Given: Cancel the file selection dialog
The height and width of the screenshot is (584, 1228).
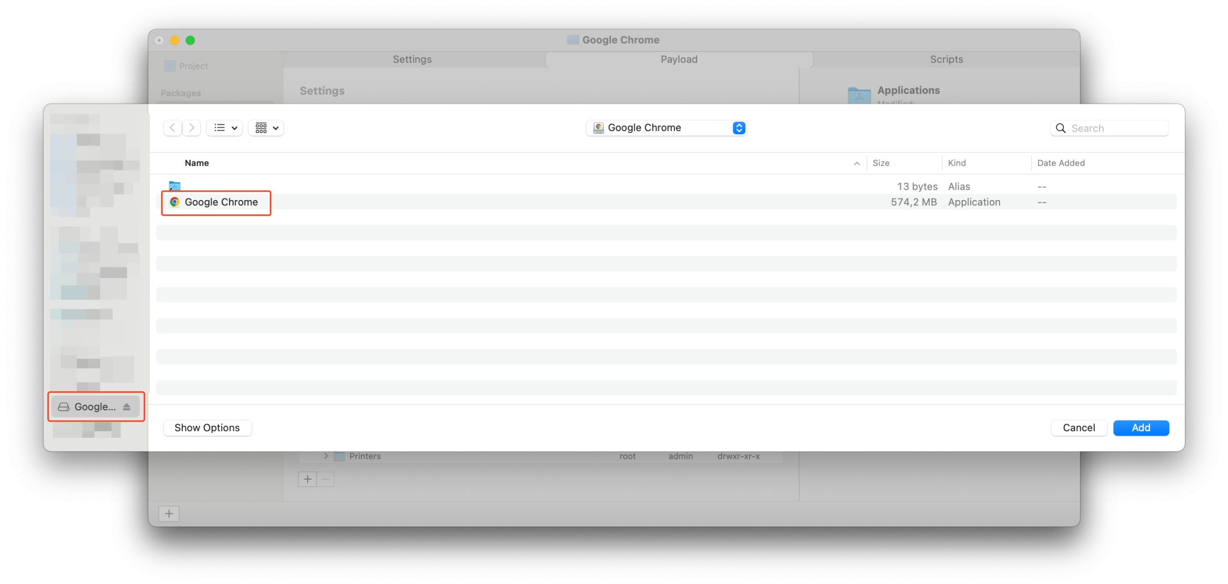Looking at the screenshot, I should 1078,428.
